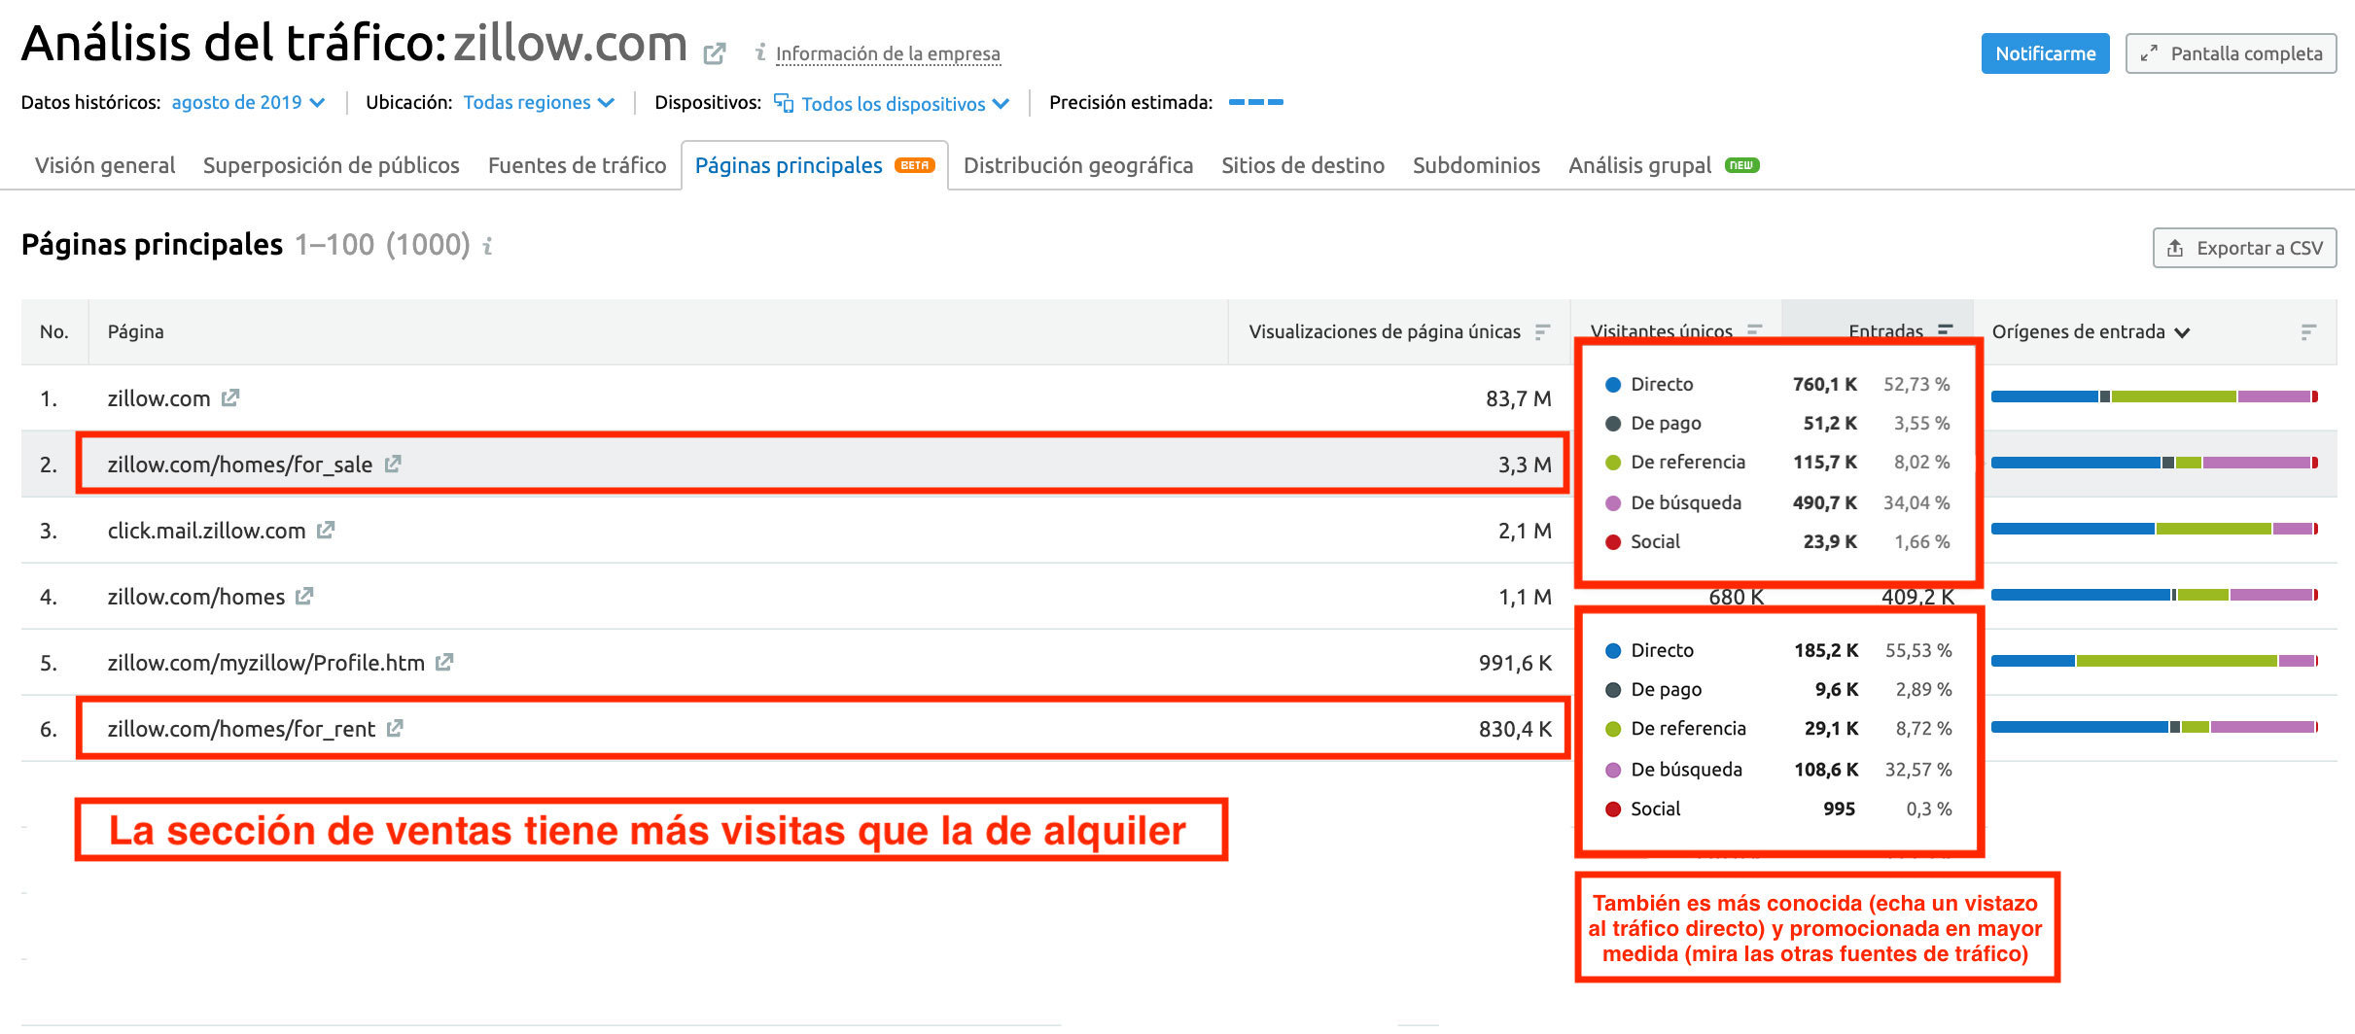
Task: Open external link icon for click.mail.zillow.com
Action: coord(326,530)
